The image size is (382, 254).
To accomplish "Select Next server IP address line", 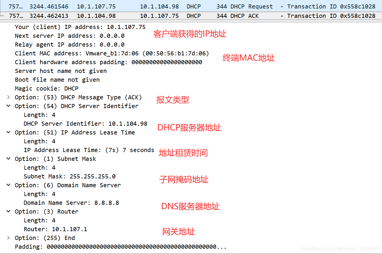I will (70, 36).
